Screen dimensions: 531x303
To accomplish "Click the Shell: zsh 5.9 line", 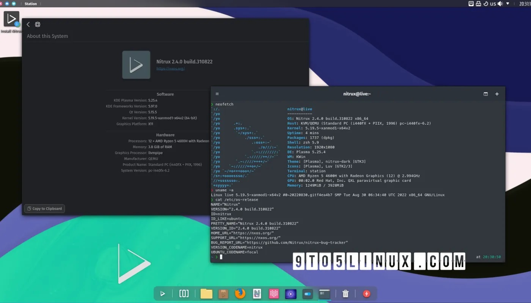I will coord(303,142).
